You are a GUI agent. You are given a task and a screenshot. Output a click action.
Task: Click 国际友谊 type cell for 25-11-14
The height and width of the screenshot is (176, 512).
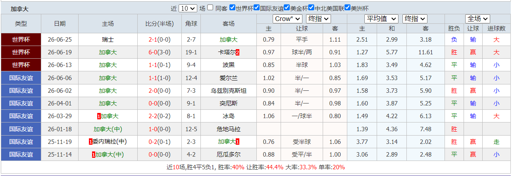pos(21,154)
